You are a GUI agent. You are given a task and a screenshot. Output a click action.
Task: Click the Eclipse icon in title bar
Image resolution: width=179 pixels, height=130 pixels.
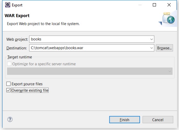coord(8,5)
